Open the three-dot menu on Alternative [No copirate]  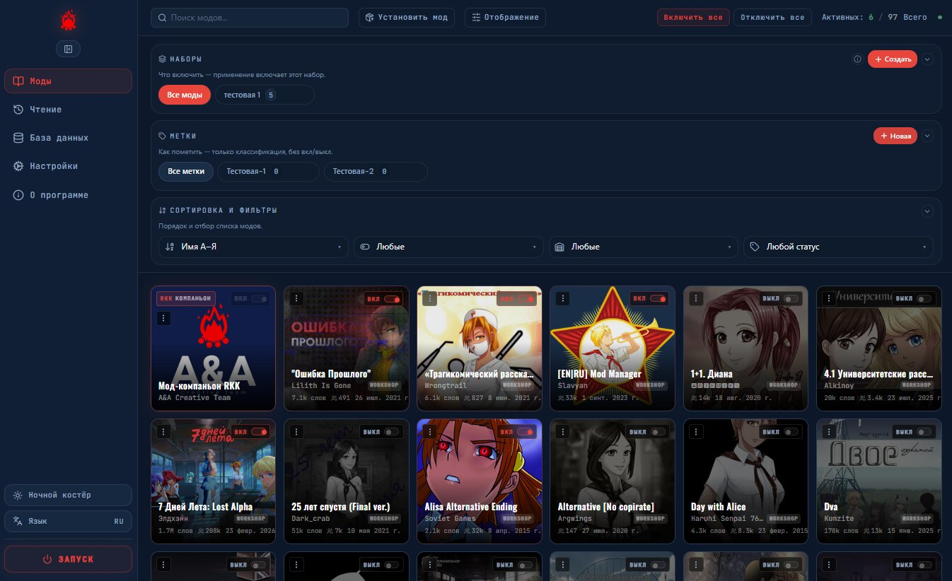tap(563, 431)
